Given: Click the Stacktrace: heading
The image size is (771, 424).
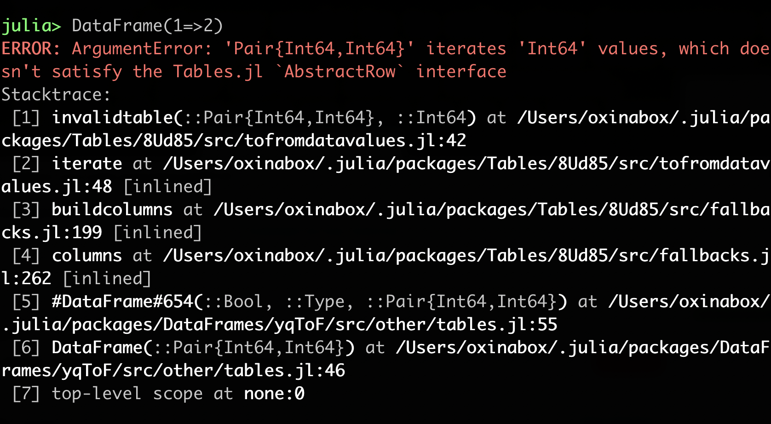Looking at the screenshot, I should [56, 95].
